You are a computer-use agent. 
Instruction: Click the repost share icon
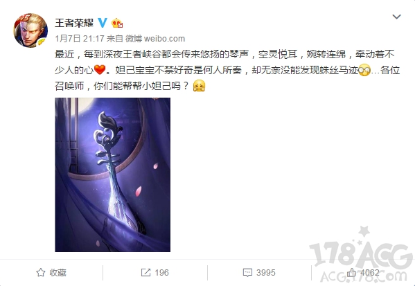coord(145,273)
